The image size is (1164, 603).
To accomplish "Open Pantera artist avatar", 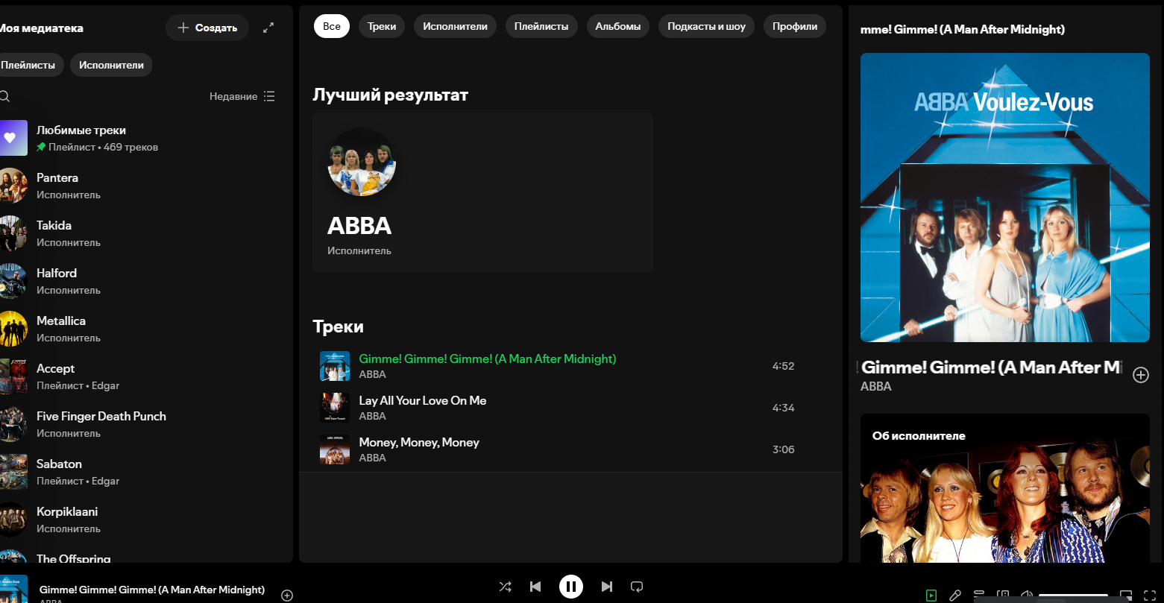I will tap(12, 186).
